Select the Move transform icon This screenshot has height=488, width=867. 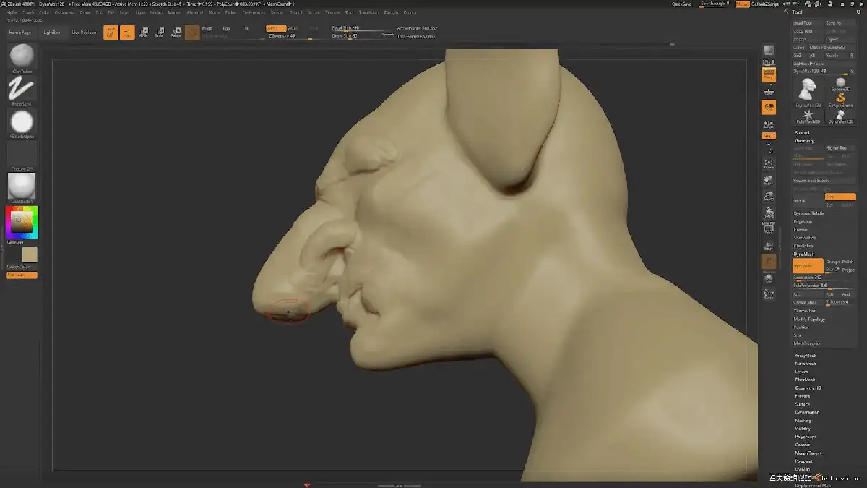point(143,33)
